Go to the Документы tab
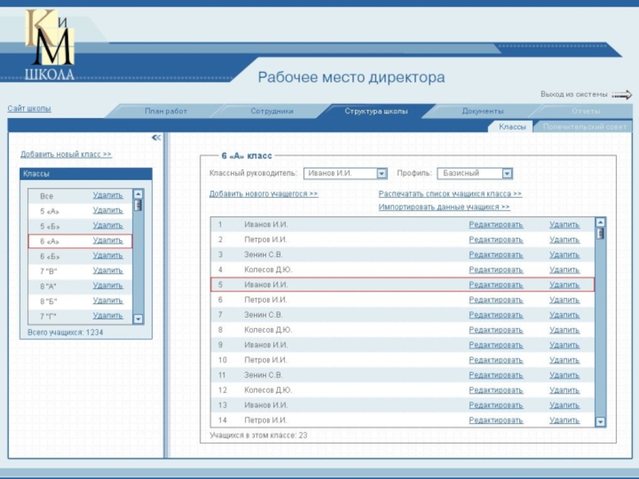639x479 pixels. [482, 111]
